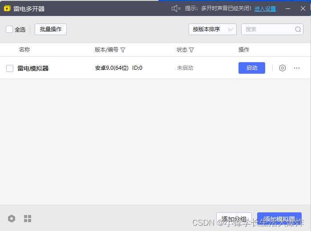Screen dimensions: 311x231
Task: Click the muted speaker icon in title bar
Action: tap(176, 8)
